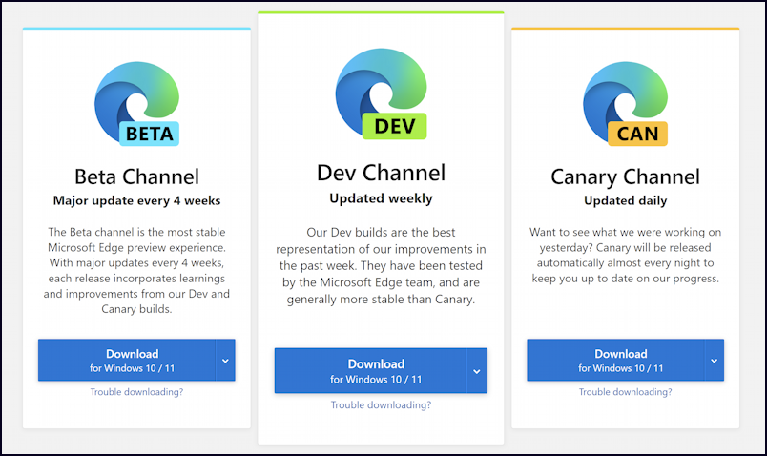Click the Edge Canary logo icon
The image size is (767, 456).
pyautogui.click(x=625, y=104)
